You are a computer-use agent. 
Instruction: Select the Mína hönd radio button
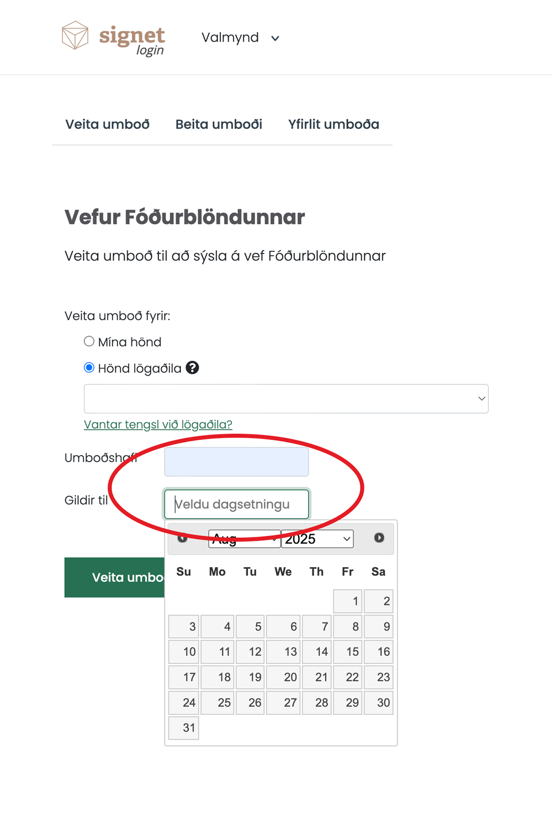click(x=89, y=341)
